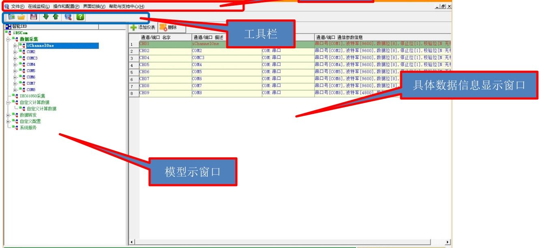
Task: Click the CH09 table cell
Action: click(x=165, y=93)
